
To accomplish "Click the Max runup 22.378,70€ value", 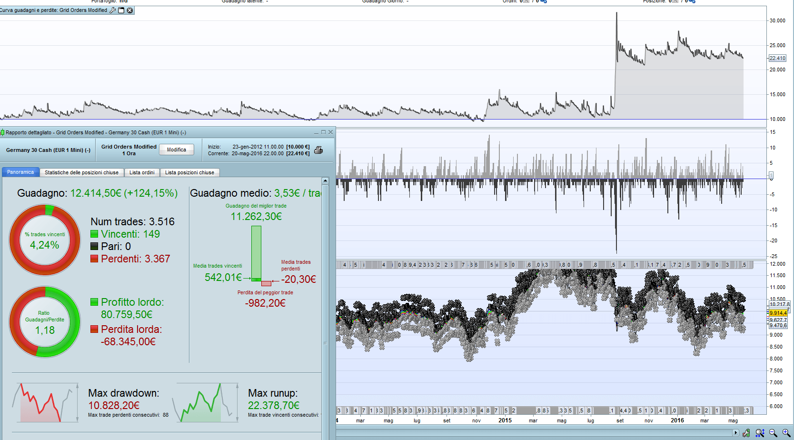I will point(274,405).
